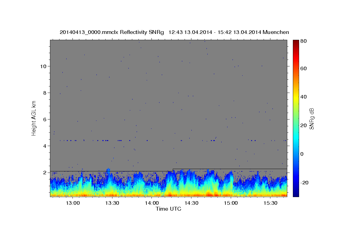355x236 pixels.
Task: Click the dark red top of colorbar
Action: click(x=296, y=42)
